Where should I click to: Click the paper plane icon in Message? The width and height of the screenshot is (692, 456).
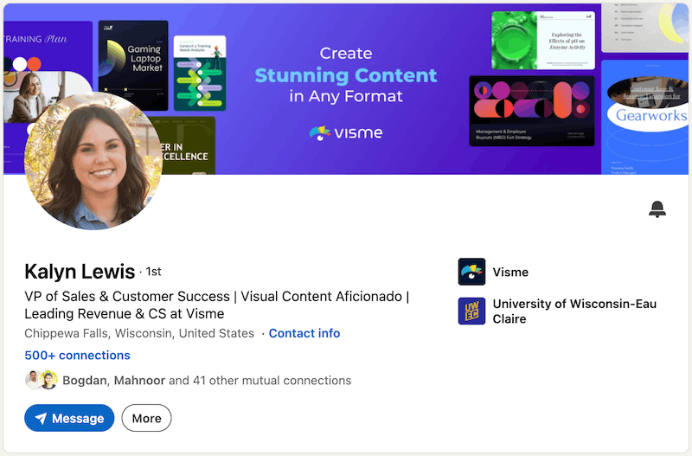tap(41, 418)
